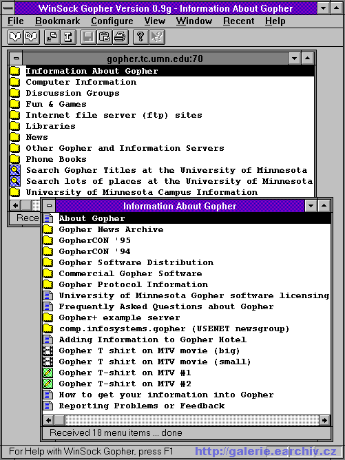Click the clipboard paste toolbar icon
The width and height of the screenshot is (345, 460).
104,37
